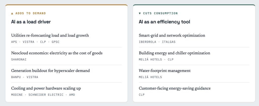259x106 pixels.
Task: Click the BANPU company tag
Action: click(16, 77)
